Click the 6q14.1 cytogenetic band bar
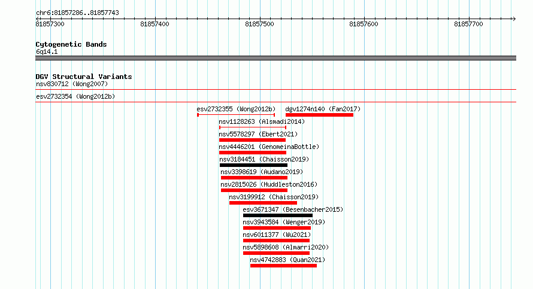The image size is (533, 289). click(x=275, y=58)
